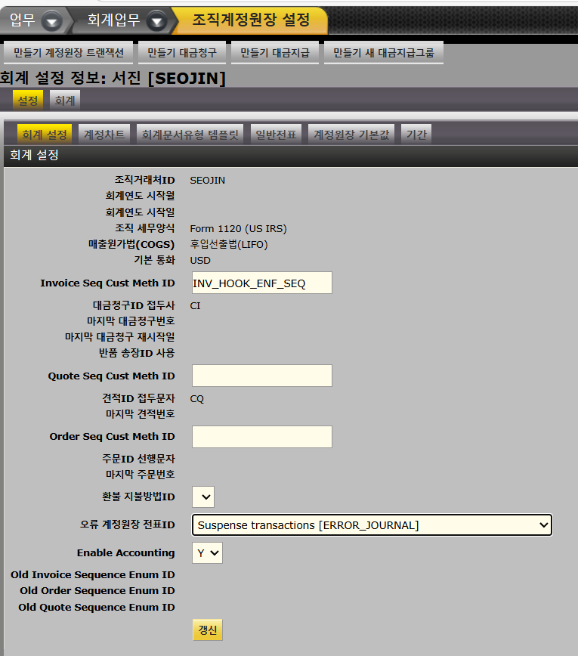Click the 회계업무 breadcrumb label
The height and width of the screenshot is (656, 578).
point(113,20)
